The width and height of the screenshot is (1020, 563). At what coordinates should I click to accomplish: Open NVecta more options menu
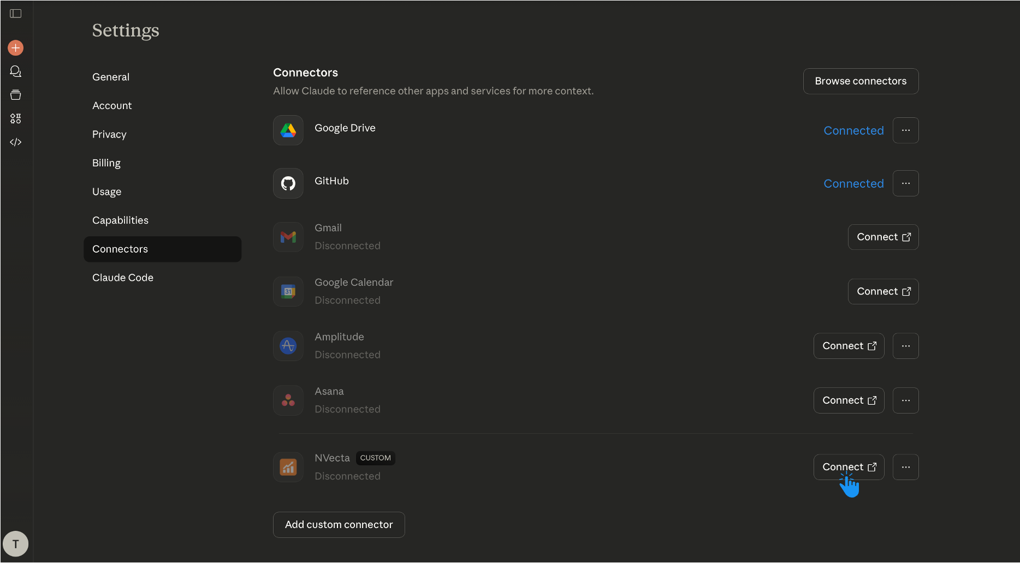point(906,467)
